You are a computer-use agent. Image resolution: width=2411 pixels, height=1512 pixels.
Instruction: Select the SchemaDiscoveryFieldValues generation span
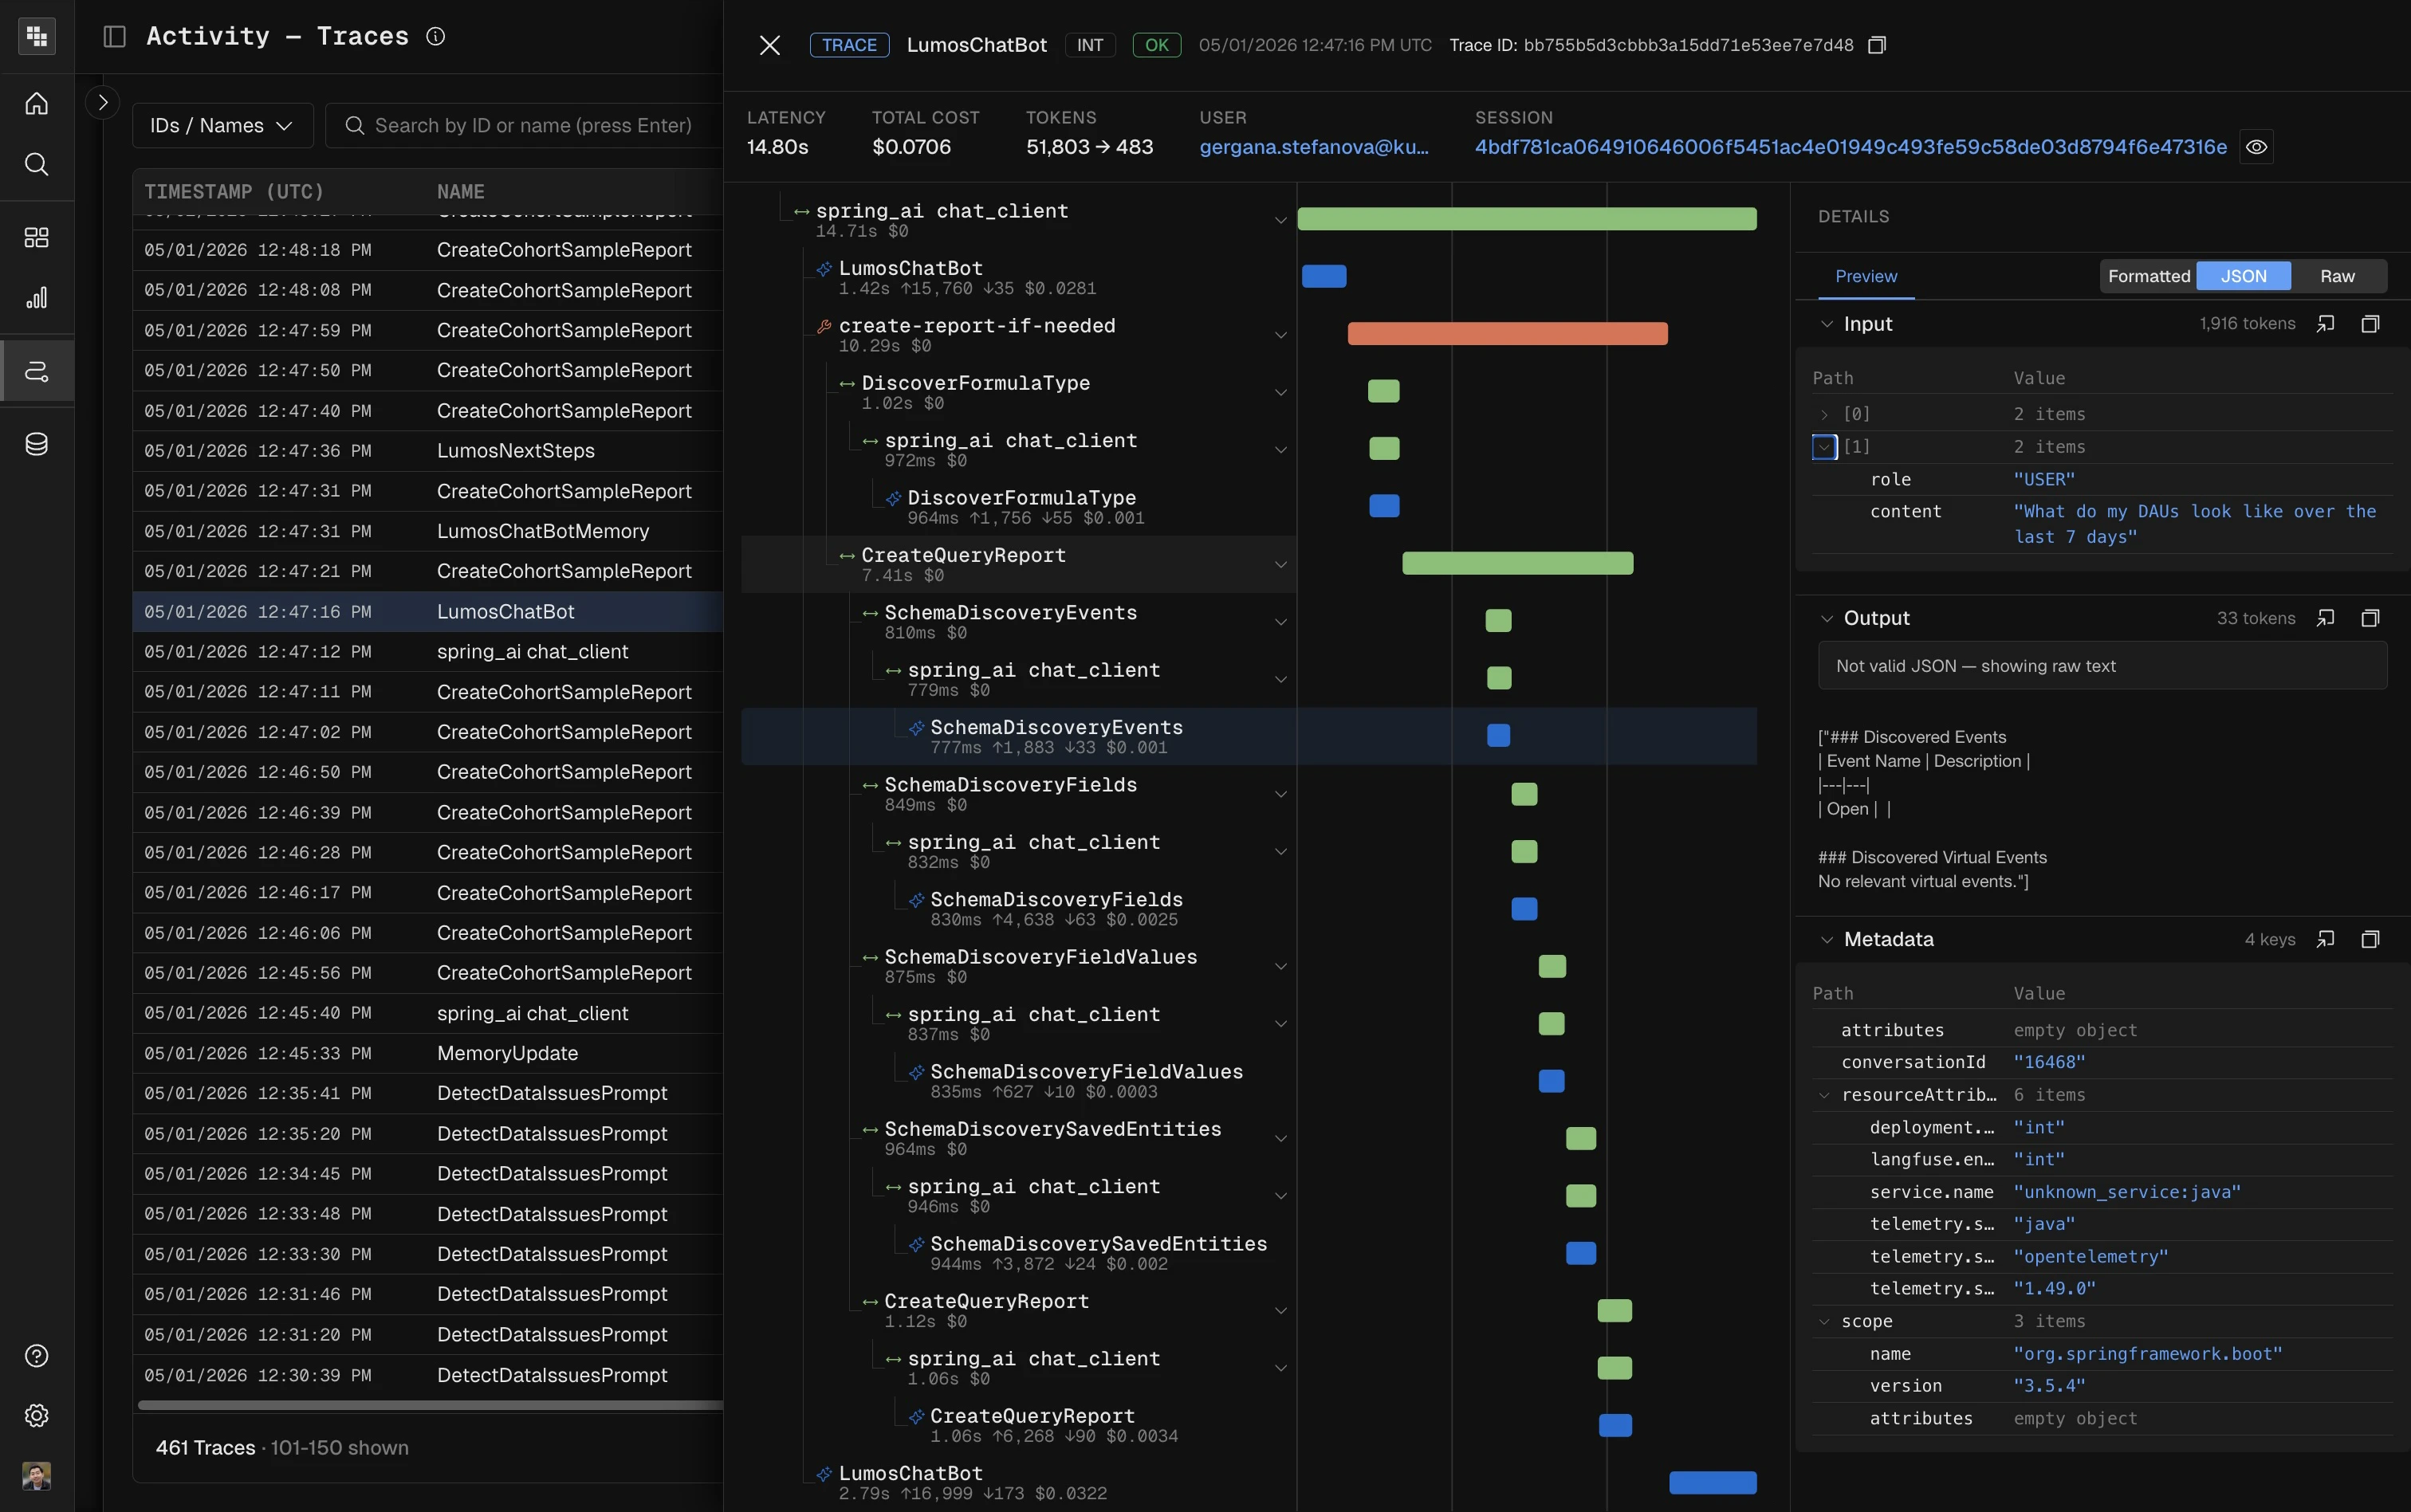pyautogui.click(x=1087, y=1081)
